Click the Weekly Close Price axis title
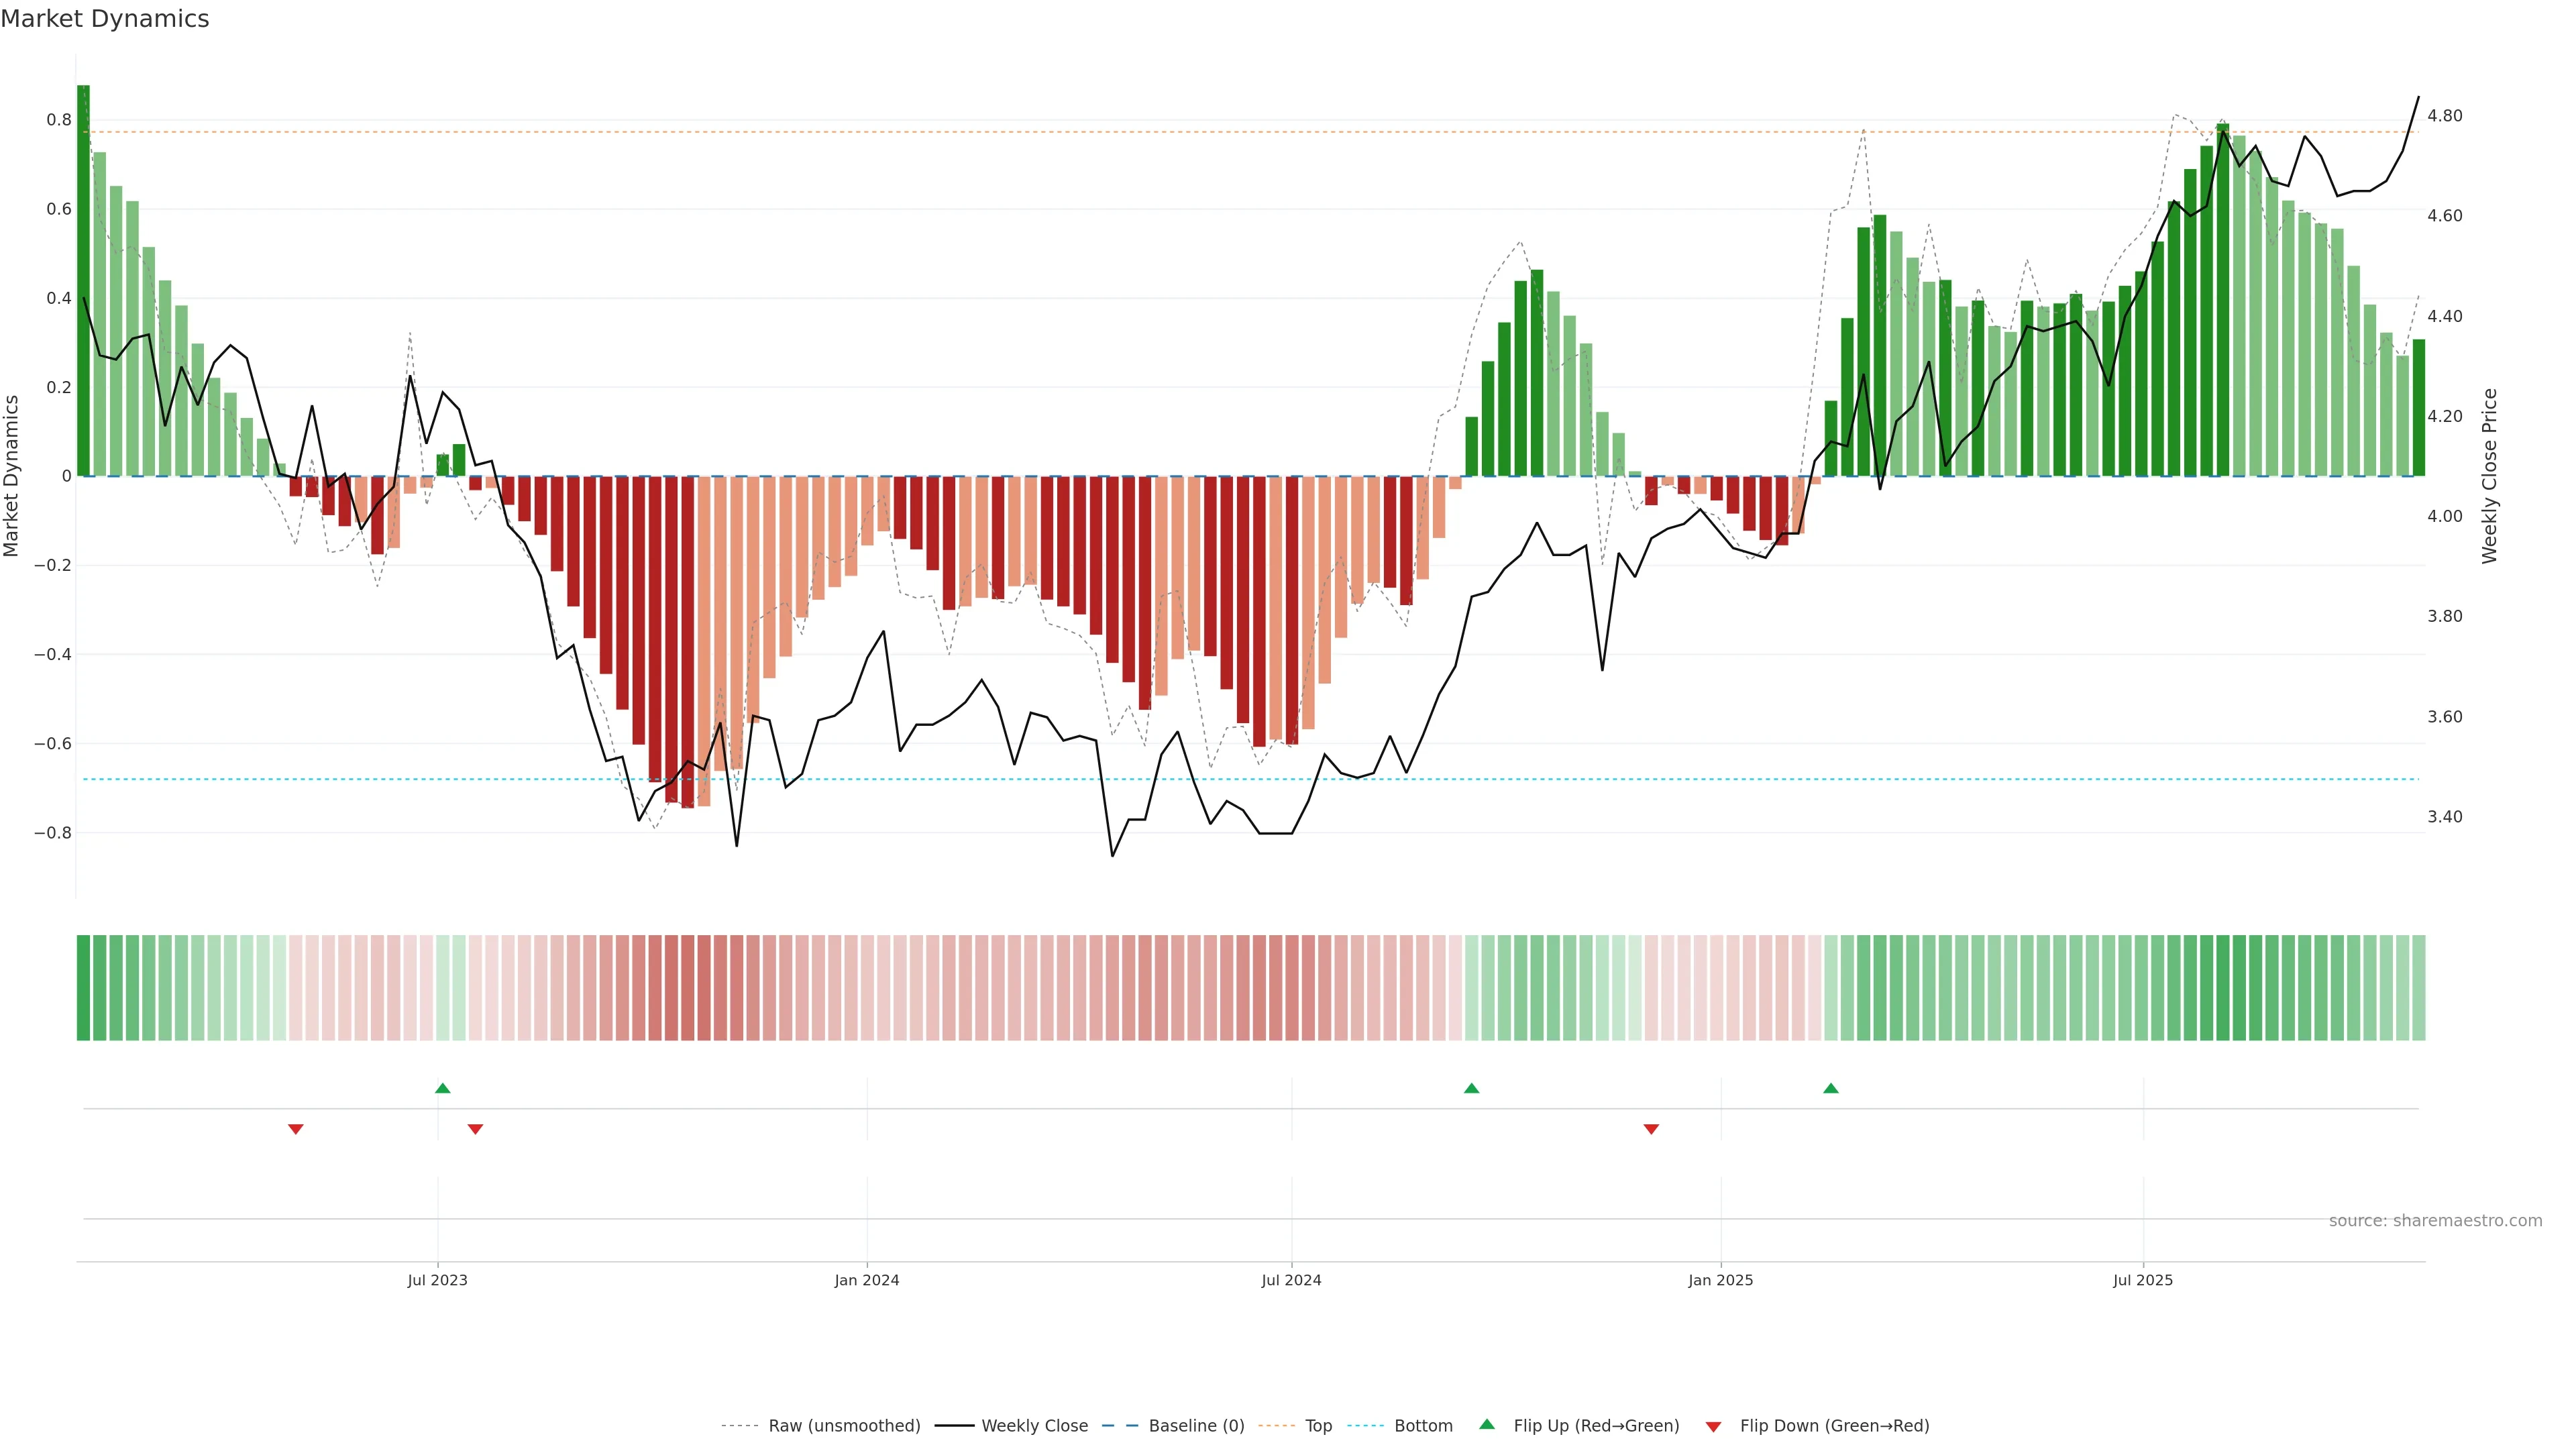 pyautogui.click(x=2490, y=476)
